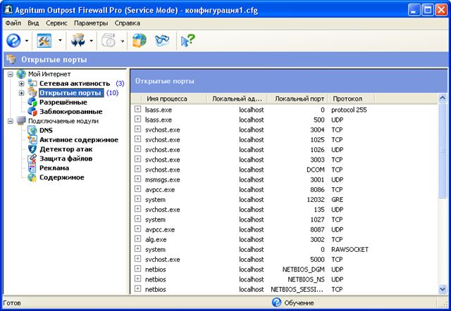Image resolution: width=451 pixels, height=311 pixels.
Task: Open dropdown arrow next to policy icon
Action: click(91, 41)
